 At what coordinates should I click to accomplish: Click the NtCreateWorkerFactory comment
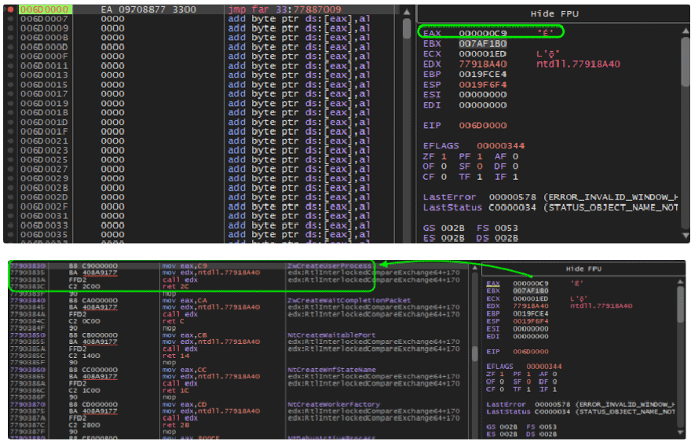click(333, 404)
